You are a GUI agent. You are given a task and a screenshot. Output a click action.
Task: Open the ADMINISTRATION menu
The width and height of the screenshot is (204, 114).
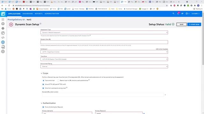coord(52,14)
